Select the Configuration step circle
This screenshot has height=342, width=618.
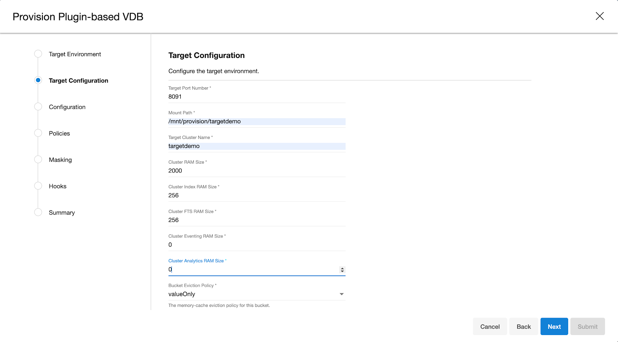38,107
